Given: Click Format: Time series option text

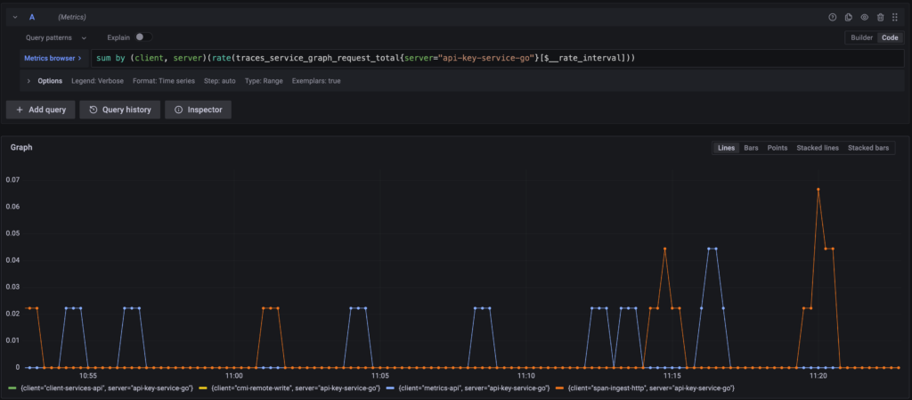Looking at the screenshot, I should [164, 81].
